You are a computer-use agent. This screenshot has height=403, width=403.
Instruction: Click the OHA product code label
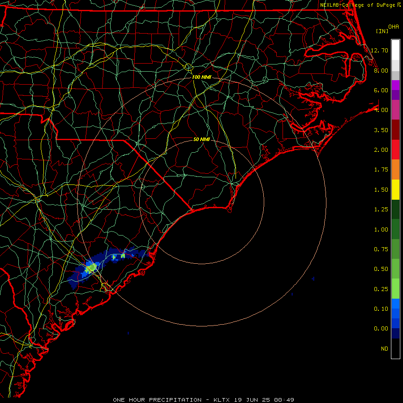(x=393, y=27)
